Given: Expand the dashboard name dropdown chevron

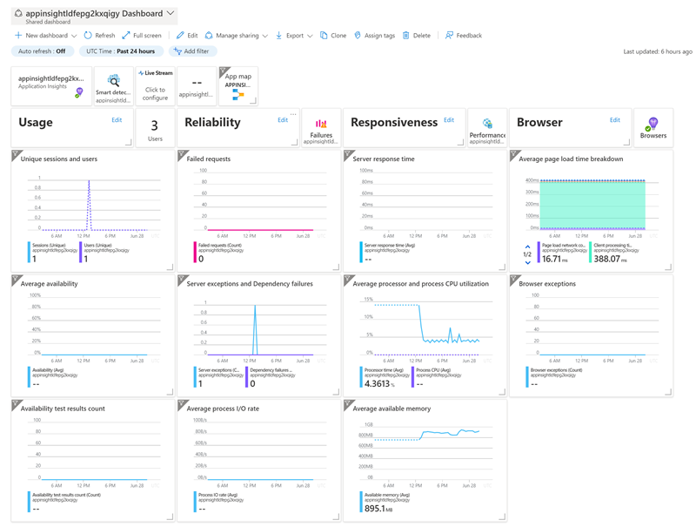Looking at the screenshot, I should (x=171, y=13).
